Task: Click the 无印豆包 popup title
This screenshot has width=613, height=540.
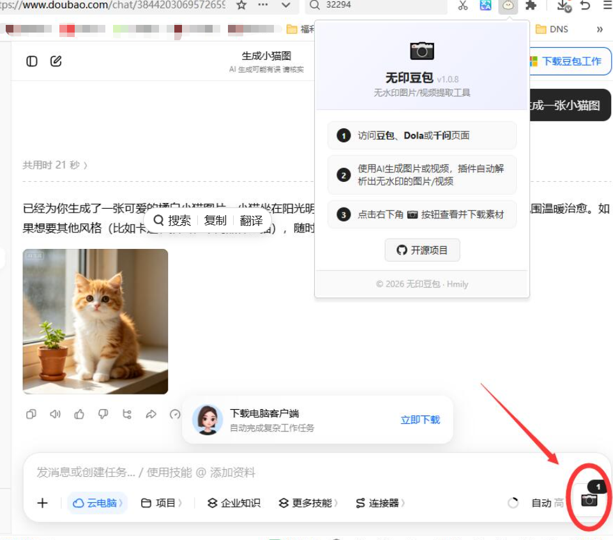Action: click(x=409, y=78)
